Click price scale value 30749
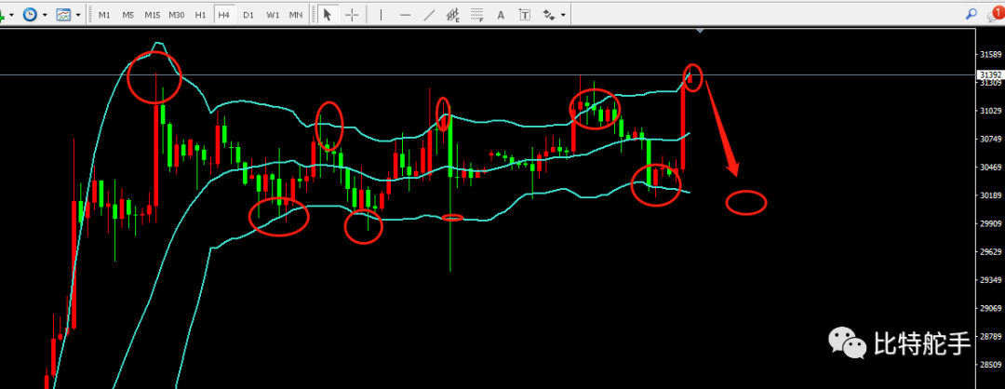The width and height of the screenshot is (1005, 389). (x=991, y=139)
